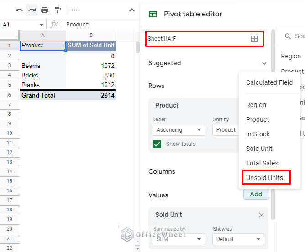Click the Redo icon in toolbar
305x252 pixels.
pyautogui.click(x=32, y=10)
